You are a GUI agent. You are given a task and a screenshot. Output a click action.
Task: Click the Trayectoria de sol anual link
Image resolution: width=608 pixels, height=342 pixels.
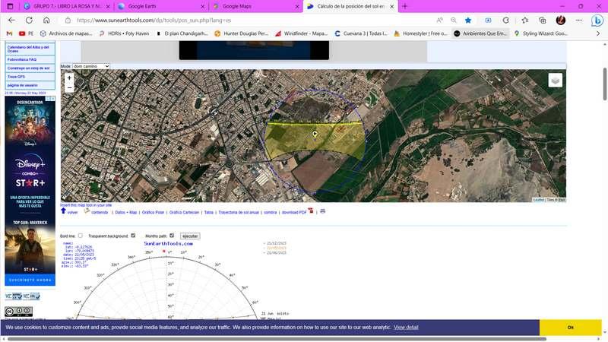239,213
